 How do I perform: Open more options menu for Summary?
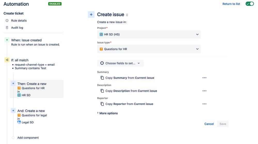pyautogui.click(x=204, y=78)
